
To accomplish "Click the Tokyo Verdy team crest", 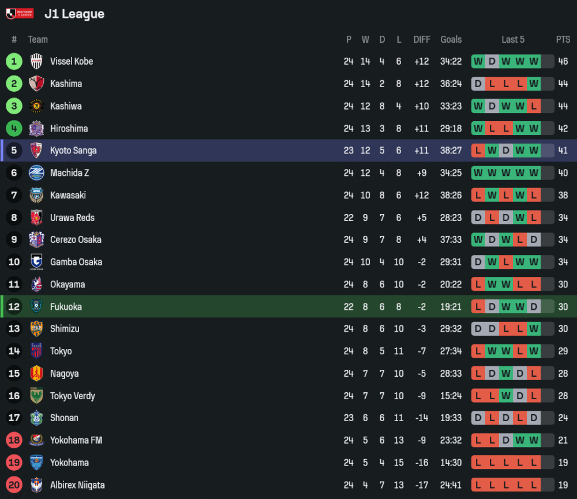I will (36, 396).
